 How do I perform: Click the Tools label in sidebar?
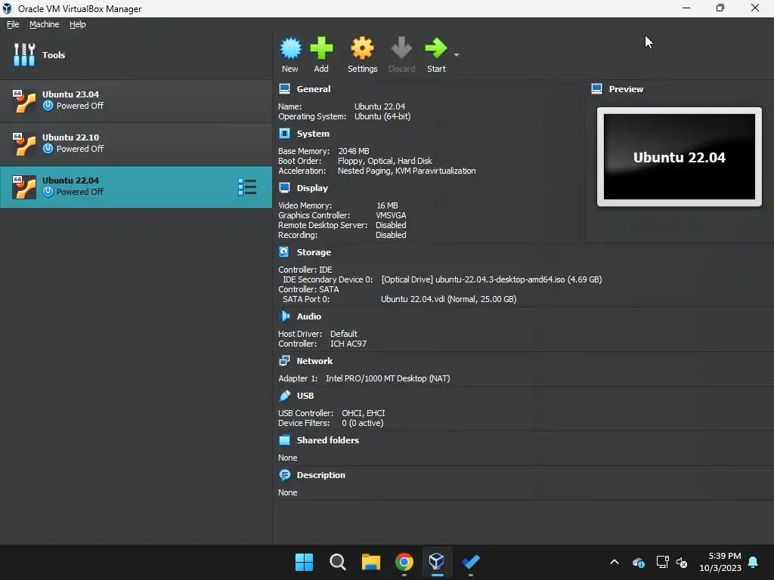[54, 54]
